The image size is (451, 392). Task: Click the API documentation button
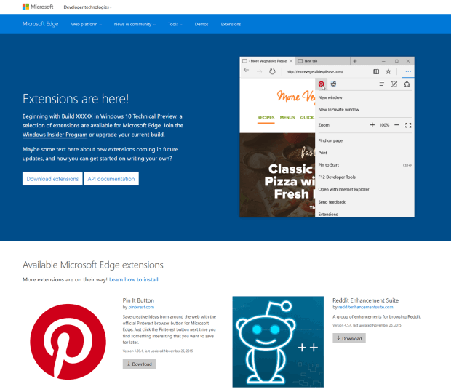point(111,179)
